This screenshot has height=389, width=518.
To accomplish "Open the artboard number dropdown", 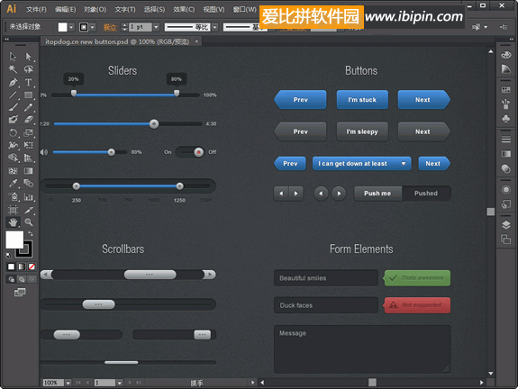I will 120,383.
